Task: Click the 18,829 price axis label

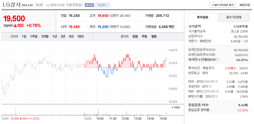Action: [x=173, y=102]
